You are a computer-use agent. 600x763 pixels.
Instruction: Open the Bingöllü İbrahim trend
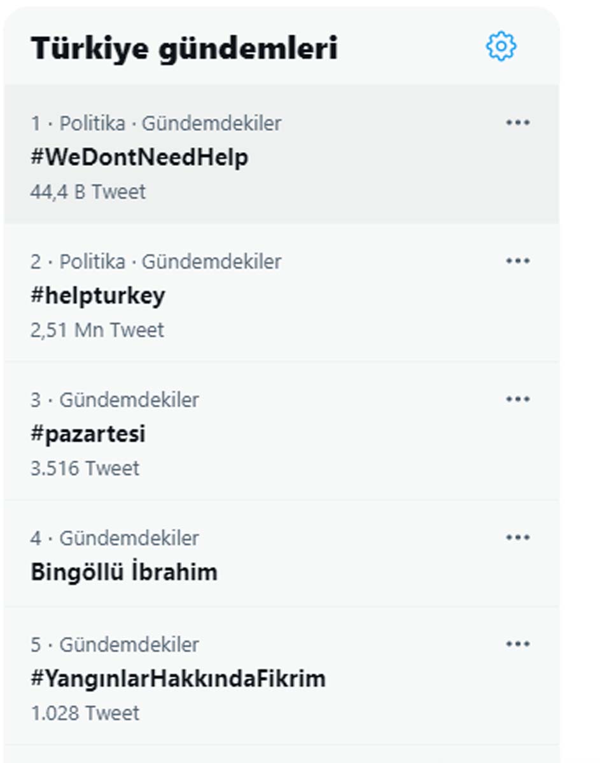coord(124,572)
